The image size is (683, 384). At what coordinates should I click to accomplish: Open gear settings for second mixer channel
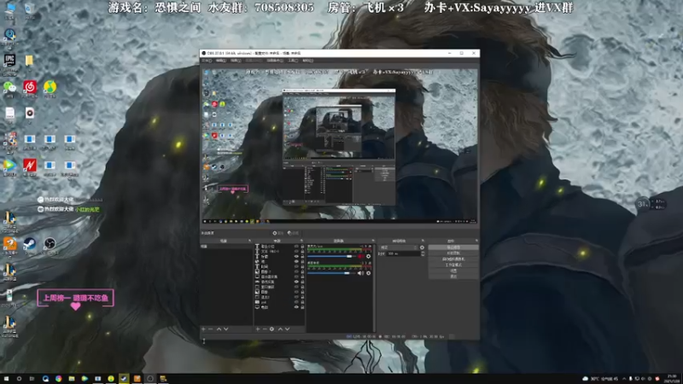pyautogui.click(x=369, y=273)
